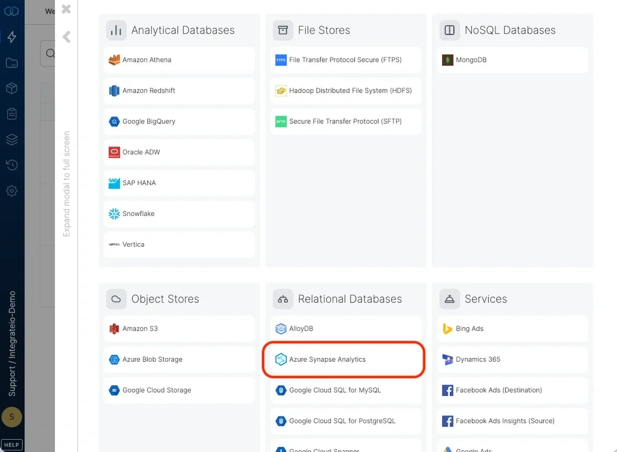The image size is (617, 452).
Task: Choose the Amazon S3 object store
Action: tap(178, 328)
